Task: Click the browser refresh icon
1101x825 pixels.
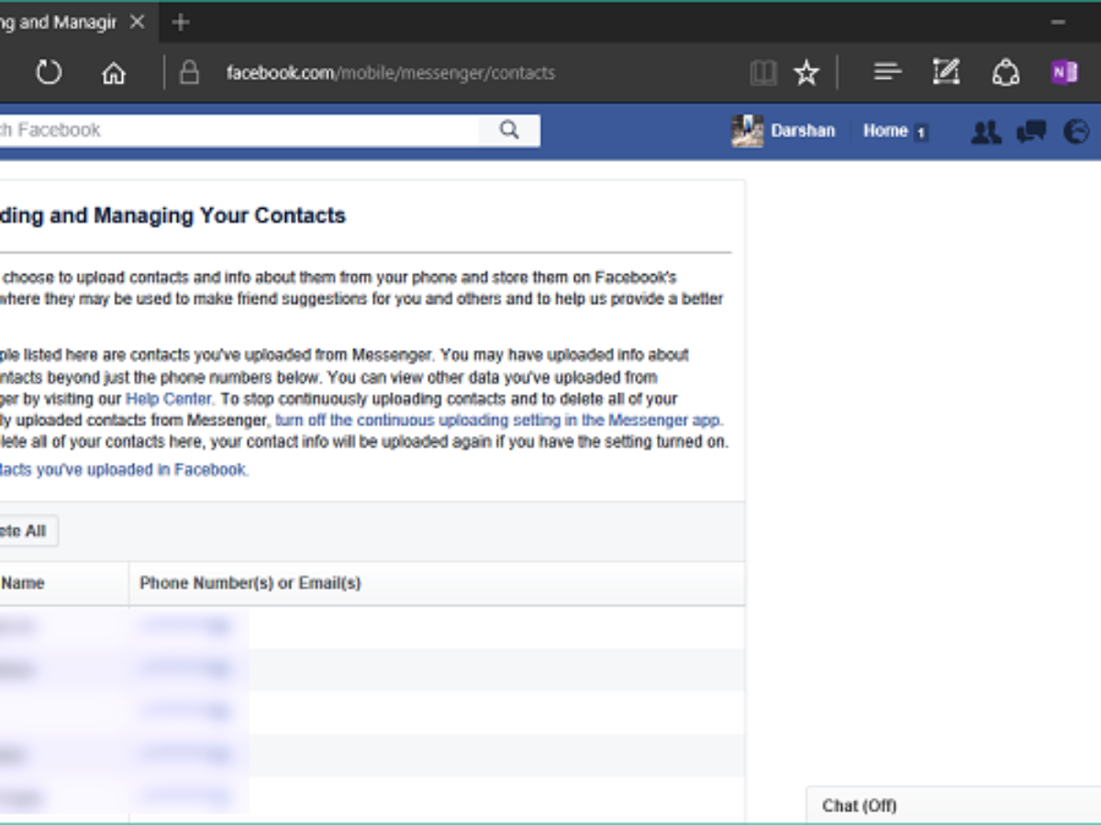Action: [49, 72]
